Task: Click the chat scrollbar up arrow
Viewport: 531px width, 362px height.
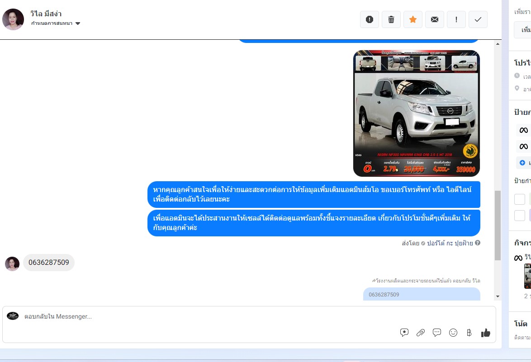Action: (498, 44)
